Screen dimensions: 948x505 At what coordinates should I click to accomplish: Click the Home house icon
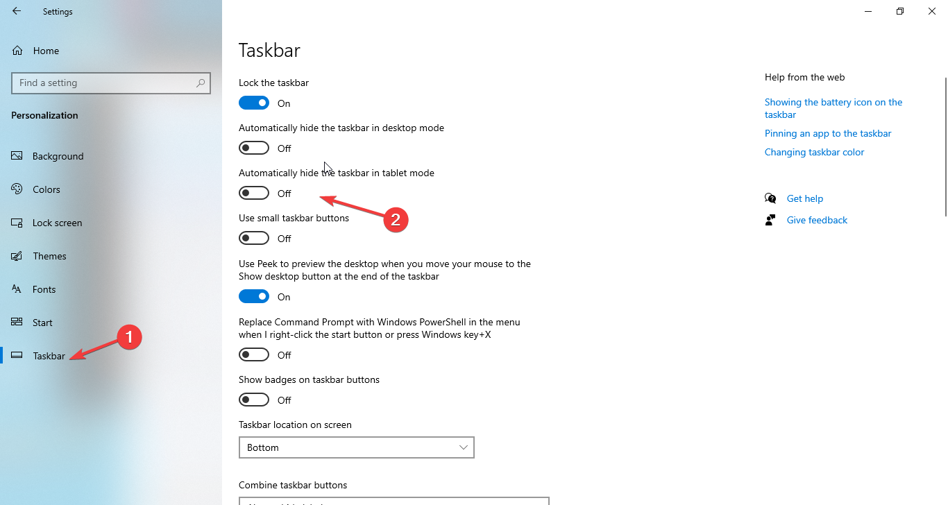coord(17,50)
